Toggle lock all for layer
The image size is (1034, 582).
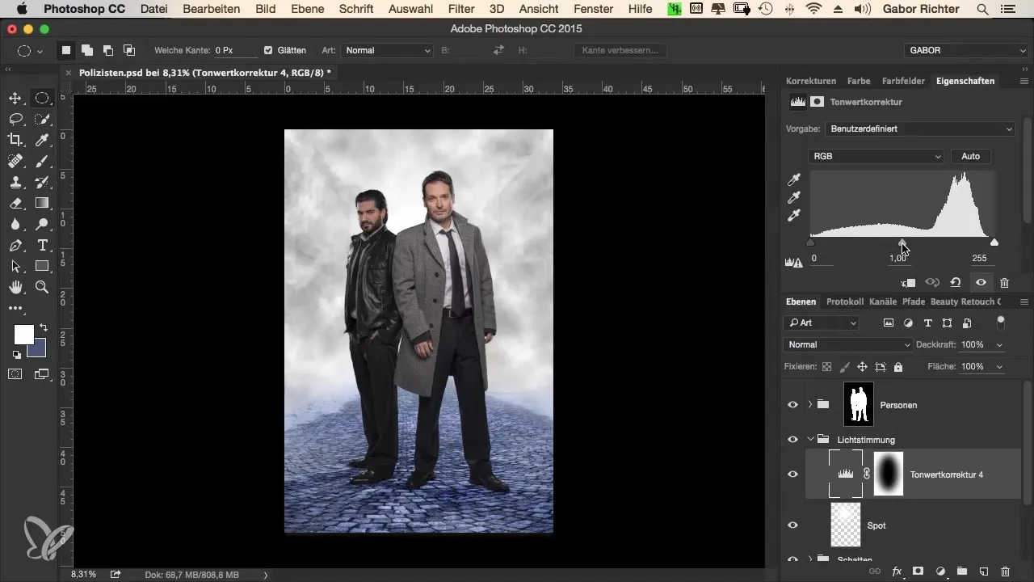pos(898,366)
